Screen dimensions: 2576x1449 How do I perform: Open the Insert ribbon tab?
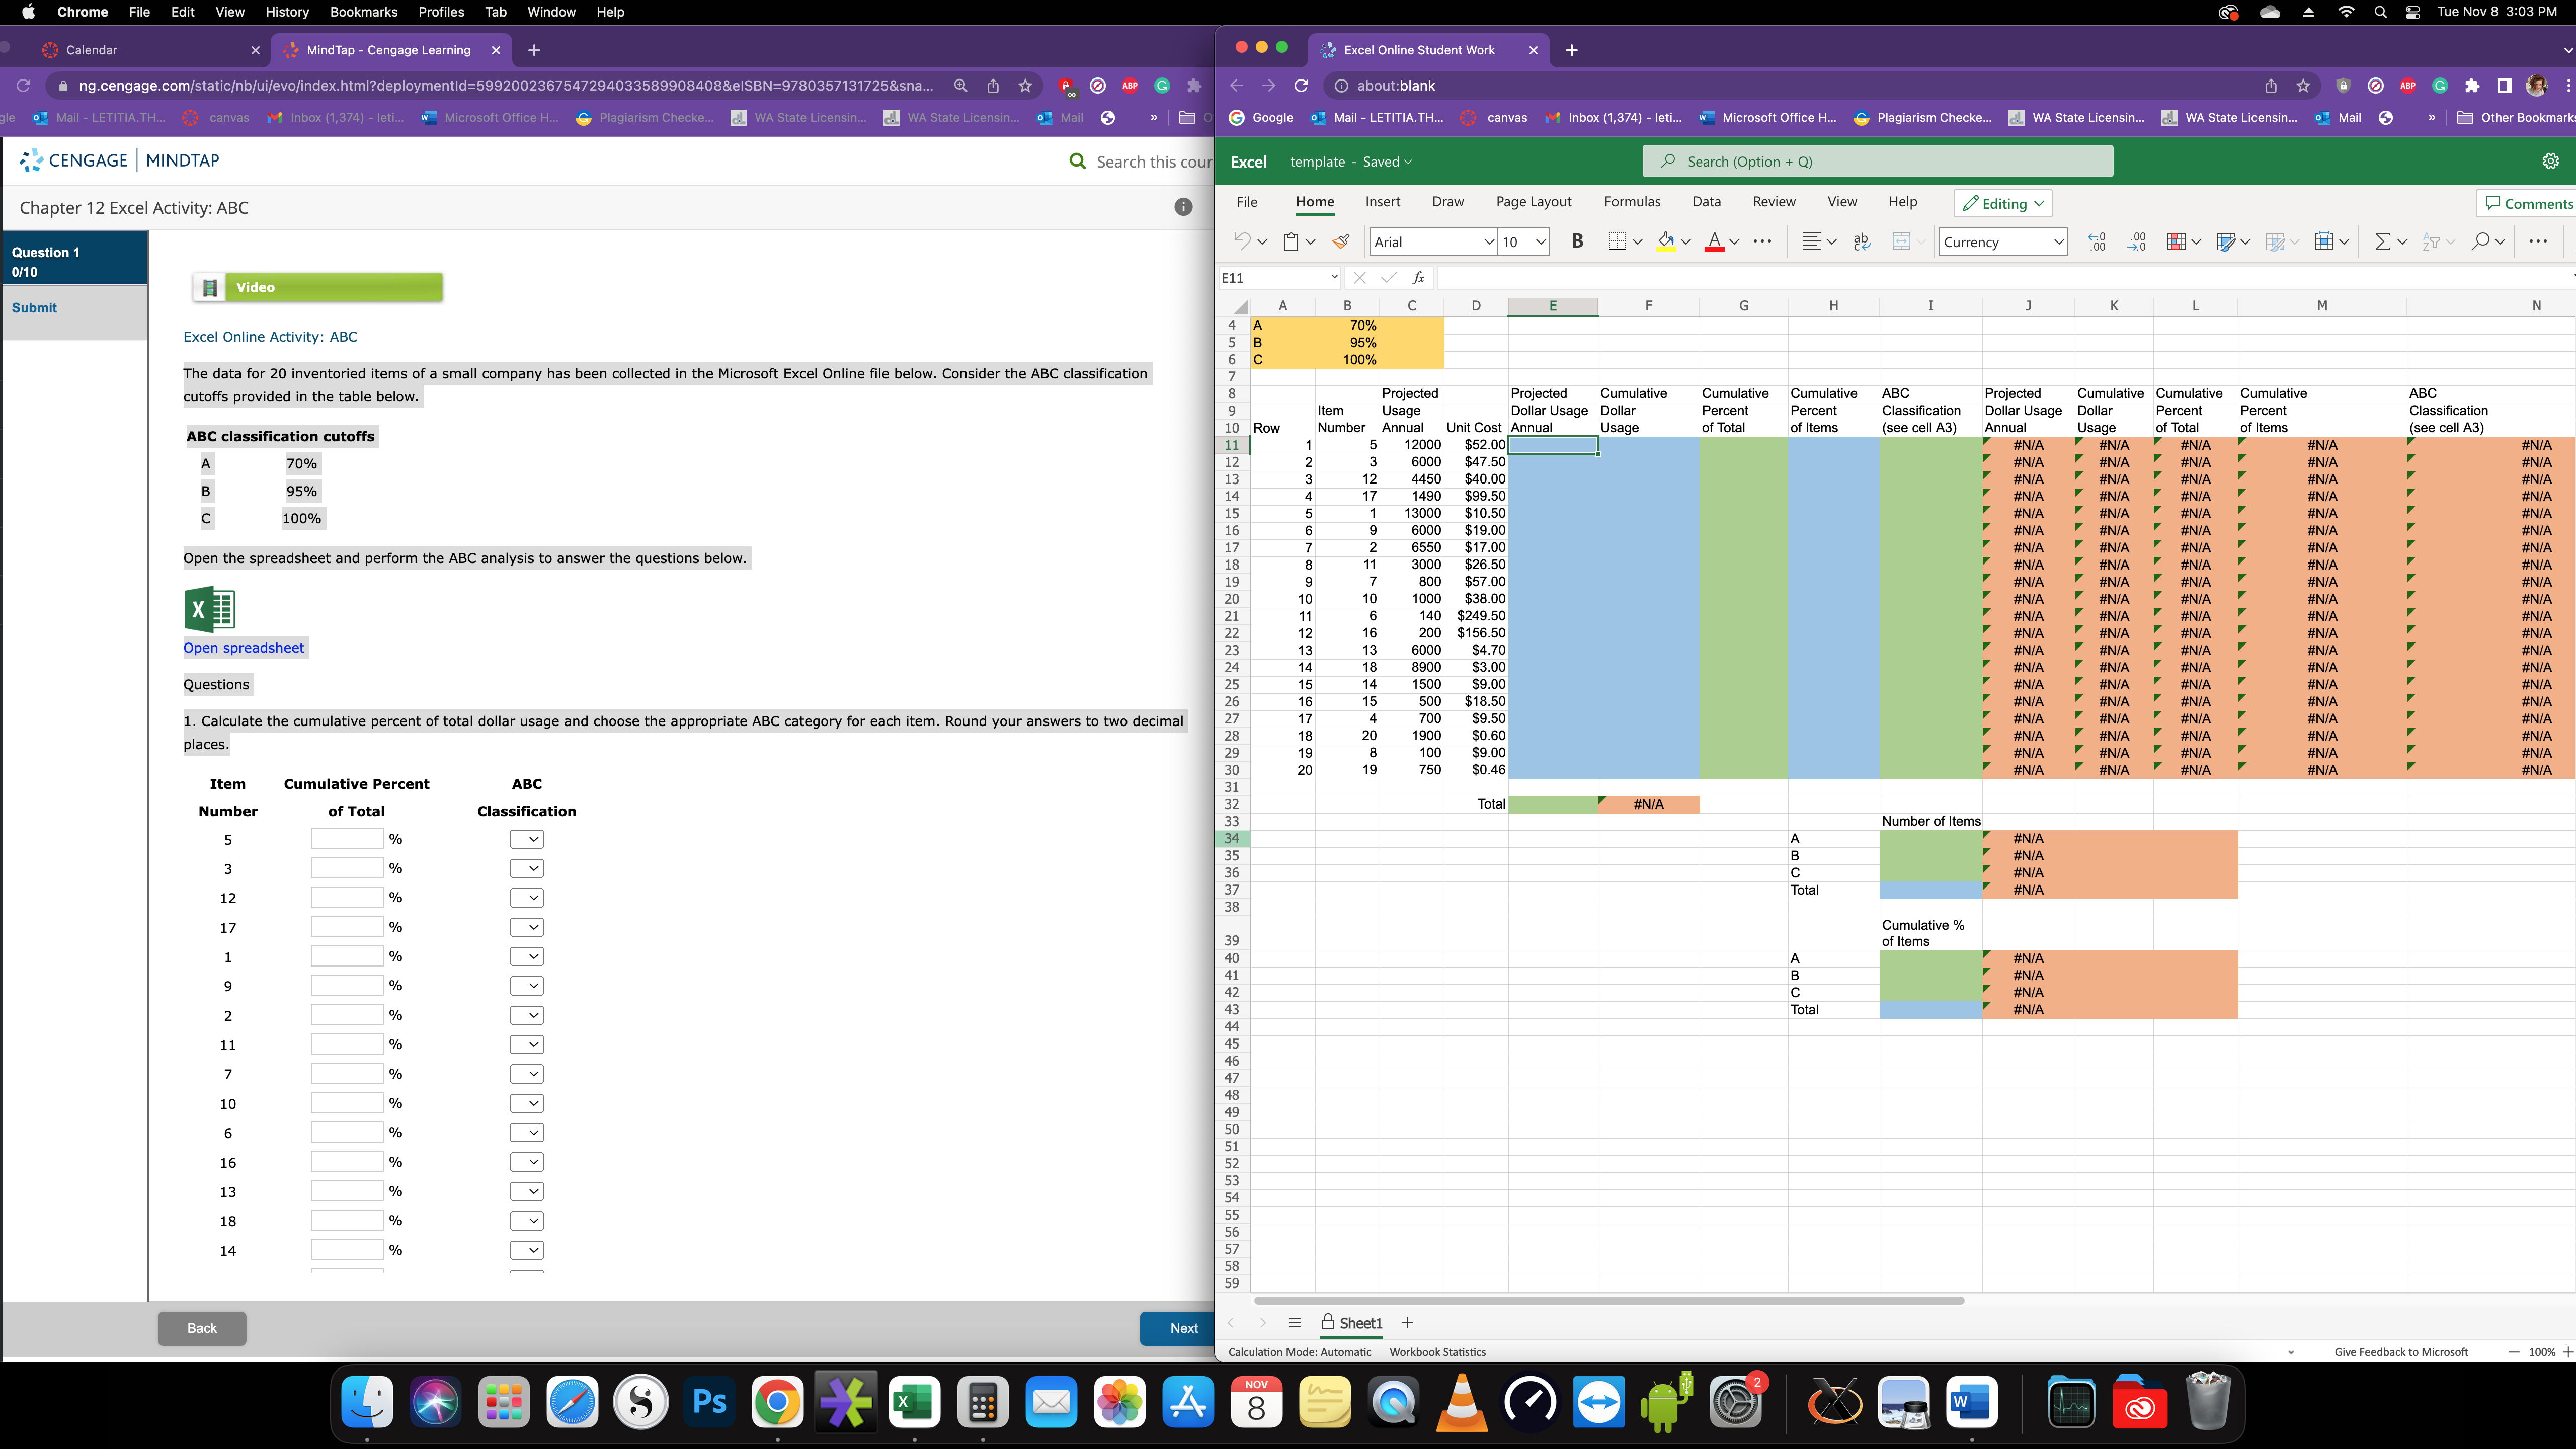1382,202
